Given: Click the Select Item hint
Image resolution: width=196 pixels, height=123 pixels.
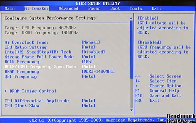Looking at the screenshot, I should (x=163, y=81).
